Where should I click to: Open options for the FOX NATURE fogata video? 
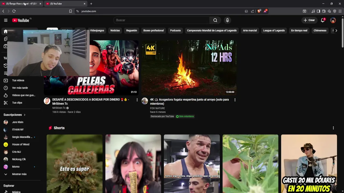pyautogui.click(x=235, y=100)
